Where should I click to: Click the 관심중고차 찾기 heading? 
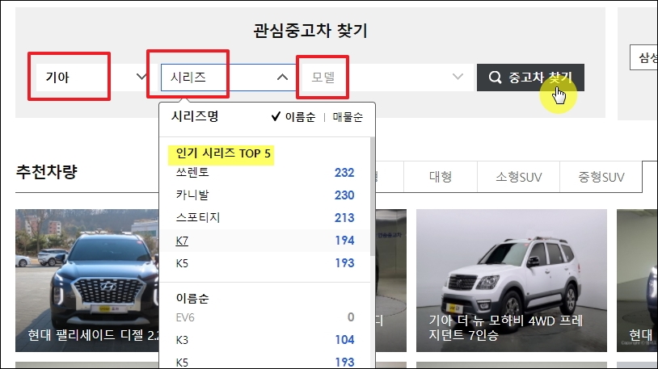[x=310, y=31]
